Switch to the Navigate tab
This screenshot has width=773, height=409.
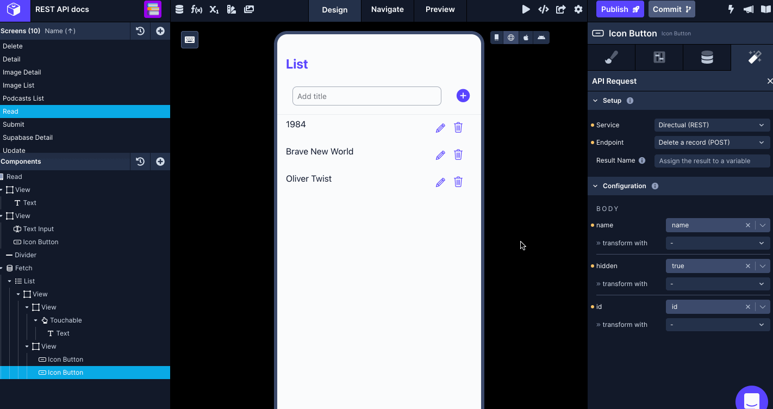(x=388, y=9)
